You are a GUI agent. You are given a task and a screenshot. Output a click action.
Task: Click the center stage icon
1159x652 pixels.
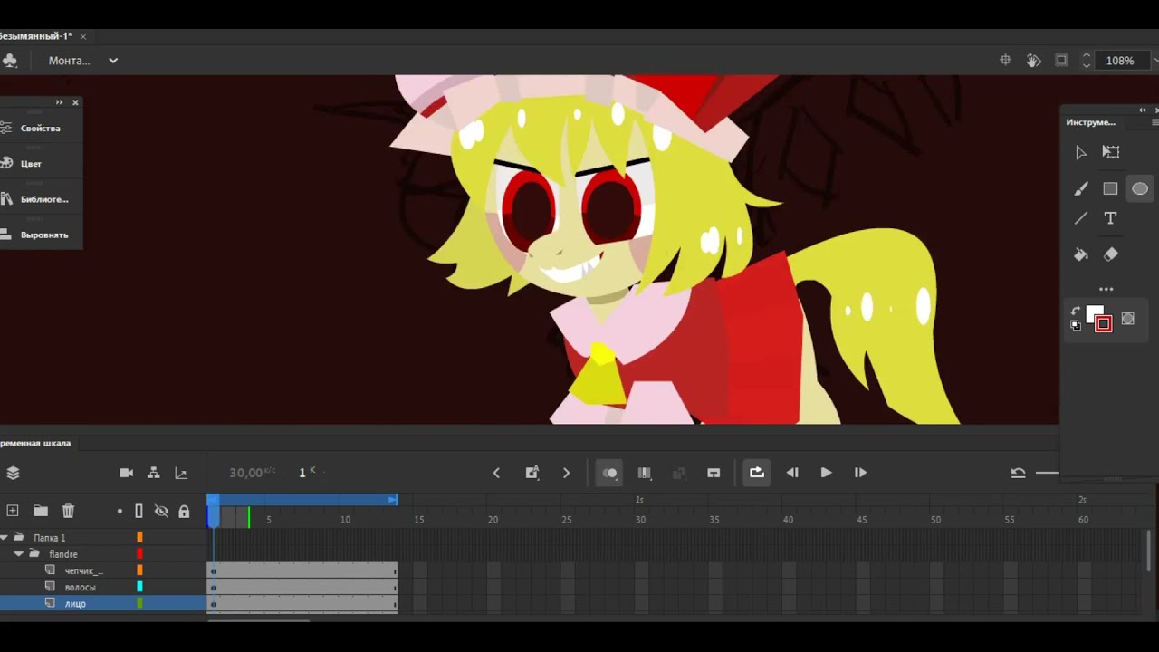[1005, 60]
